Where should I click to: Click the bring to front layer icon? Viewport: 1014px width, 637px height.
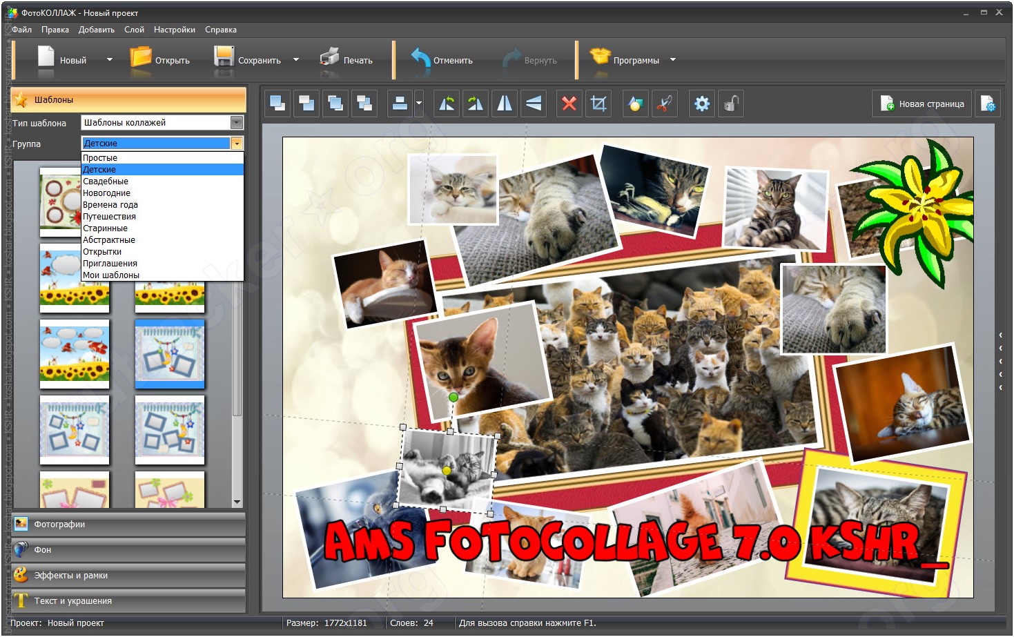click(277, 104)
